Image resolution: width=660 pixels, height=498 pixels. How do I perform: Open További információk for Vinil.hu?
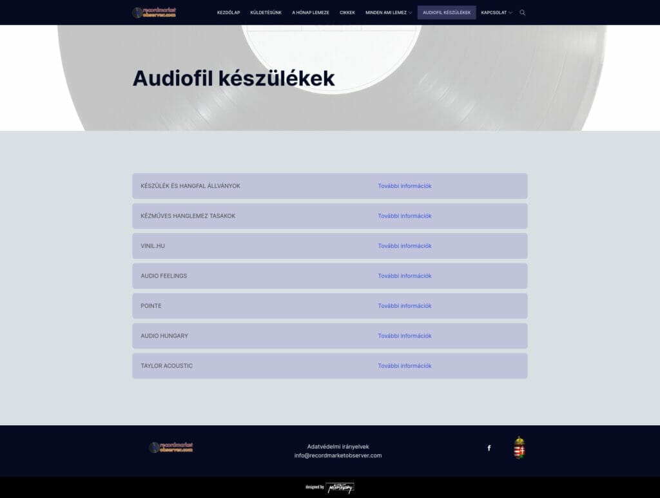tap(404, 245)
